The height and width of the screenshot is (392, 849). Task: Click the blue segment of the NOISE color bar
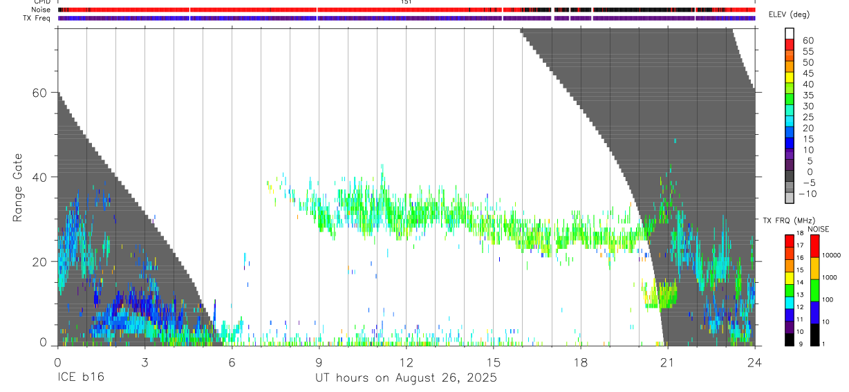coord(815,312)
